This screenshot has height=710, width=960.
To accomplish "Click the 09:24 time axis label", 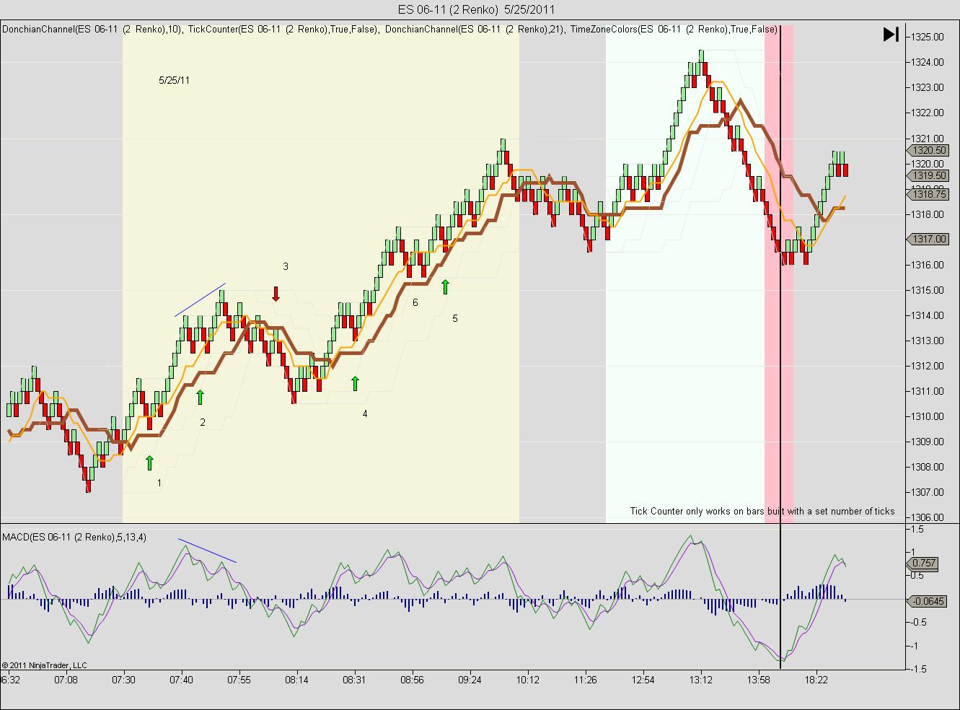I will click(470, 680).
